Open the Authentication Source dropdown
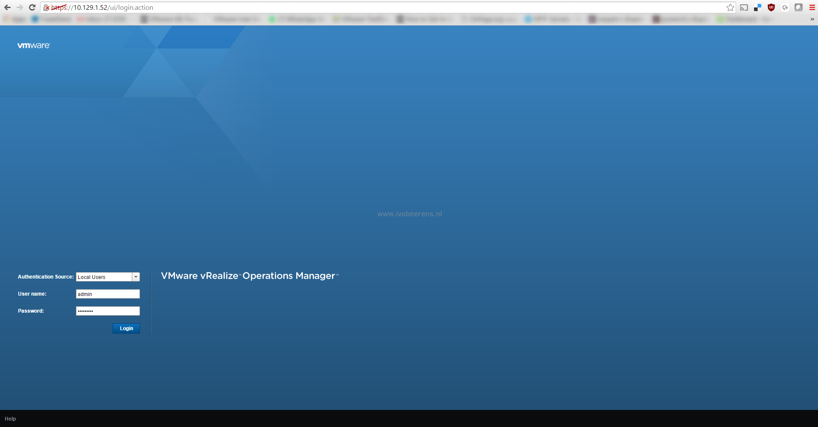 [x=108, y=277]
